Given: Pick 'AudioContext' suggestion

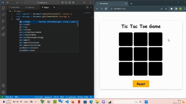Looking at the screenshot, I should coord(49,50).
